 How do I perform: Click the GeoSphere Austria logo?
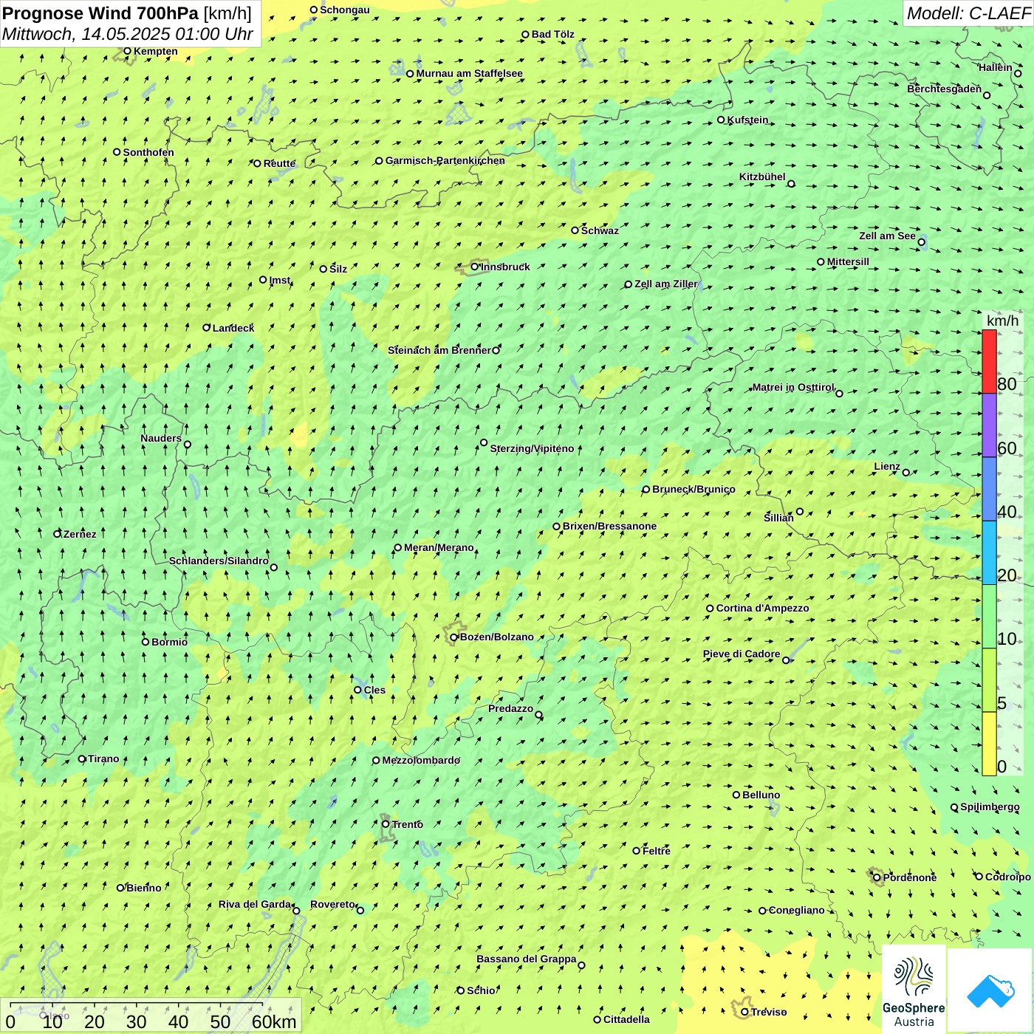(x=914, y=990)
